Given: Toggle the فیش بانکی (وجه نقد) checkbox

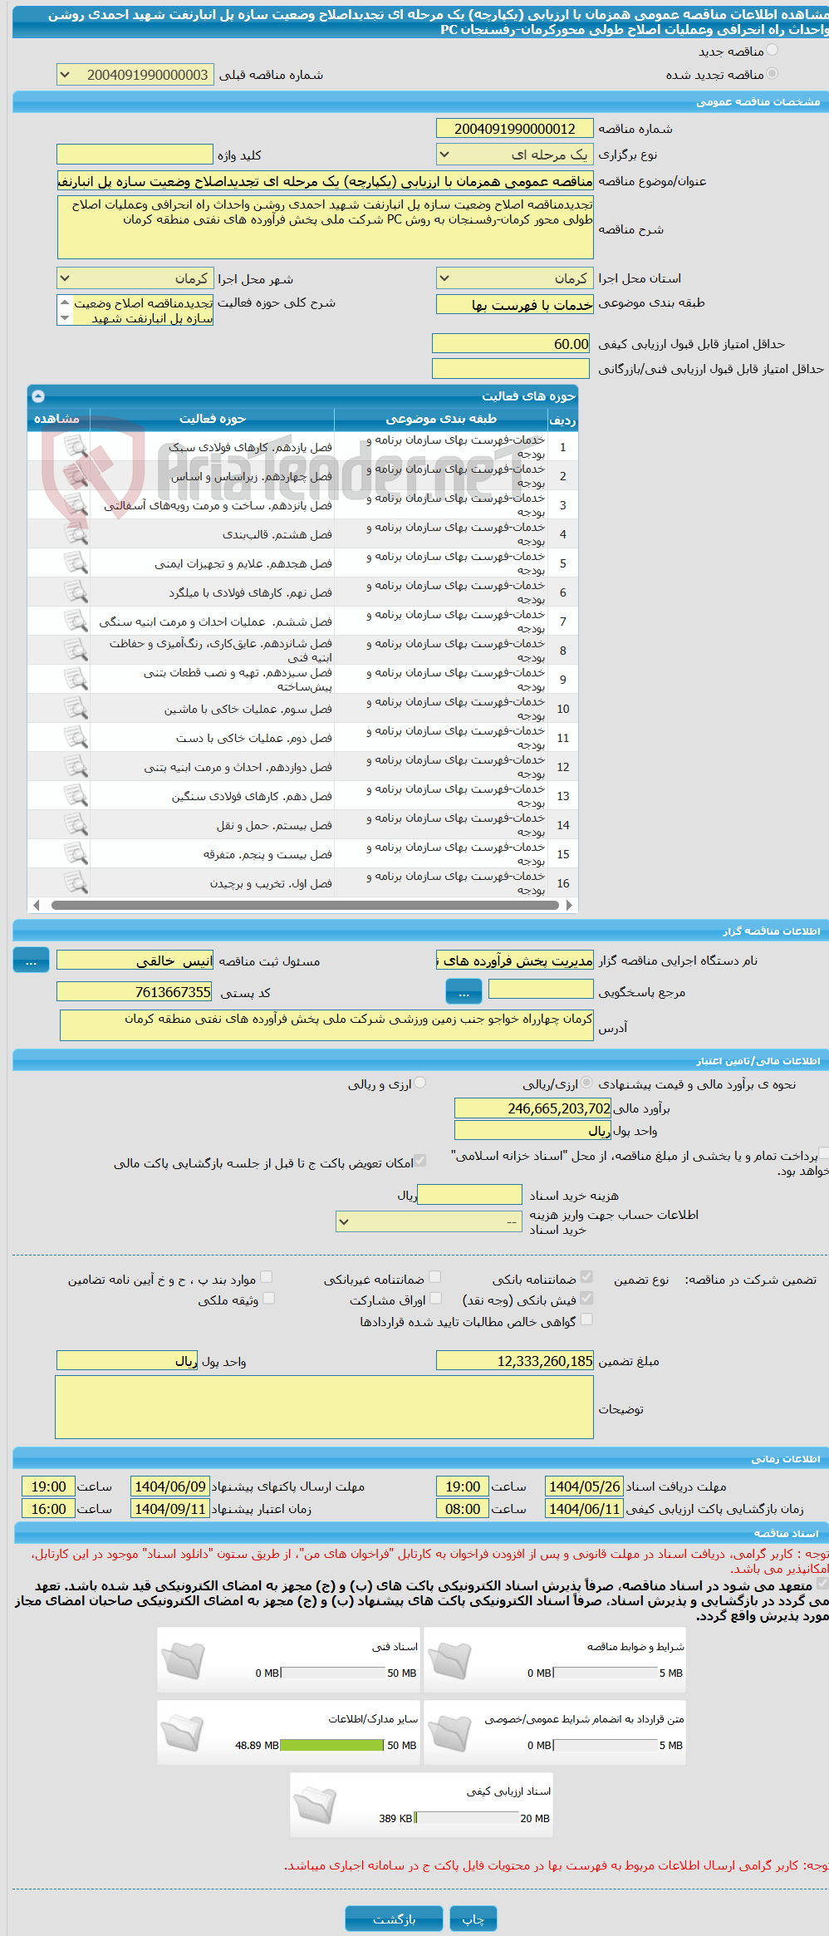Looking at the screenshot, I should (x=586, y=1298).
